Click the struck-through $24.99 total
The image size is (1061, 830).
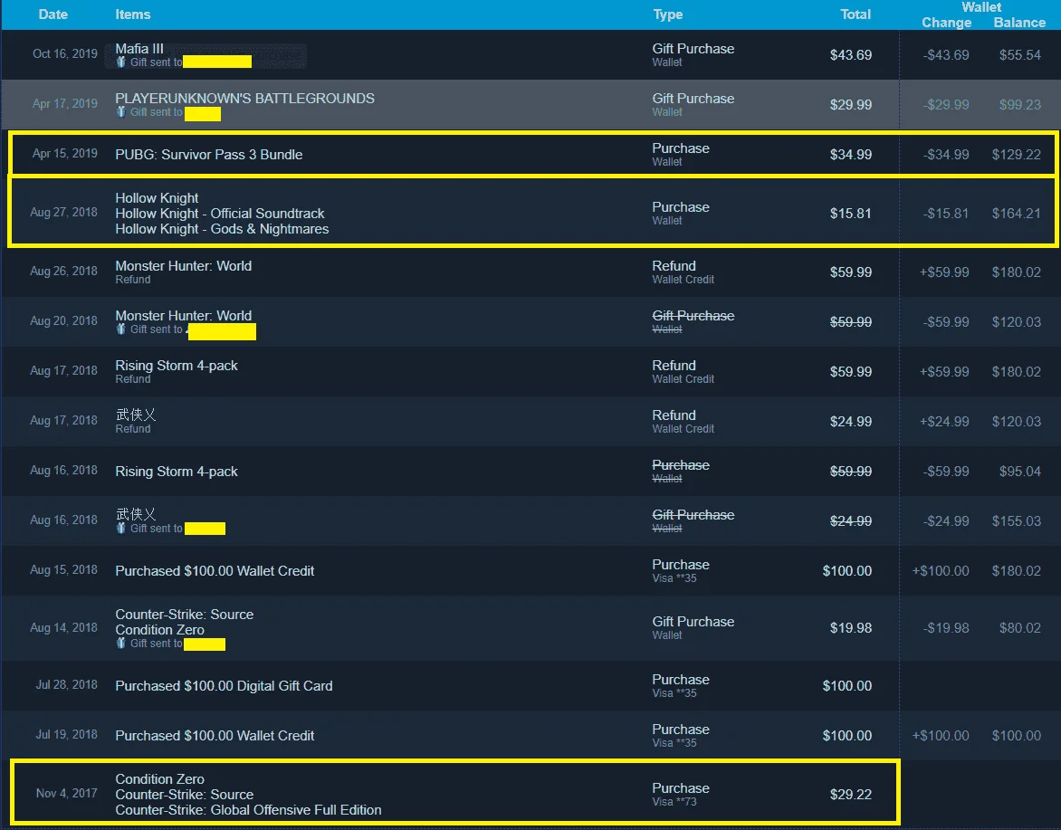tap(851, 520)
